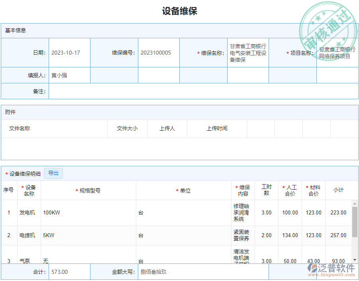Click the scrollbar down arrow in details table

click(x=355, y=260)
